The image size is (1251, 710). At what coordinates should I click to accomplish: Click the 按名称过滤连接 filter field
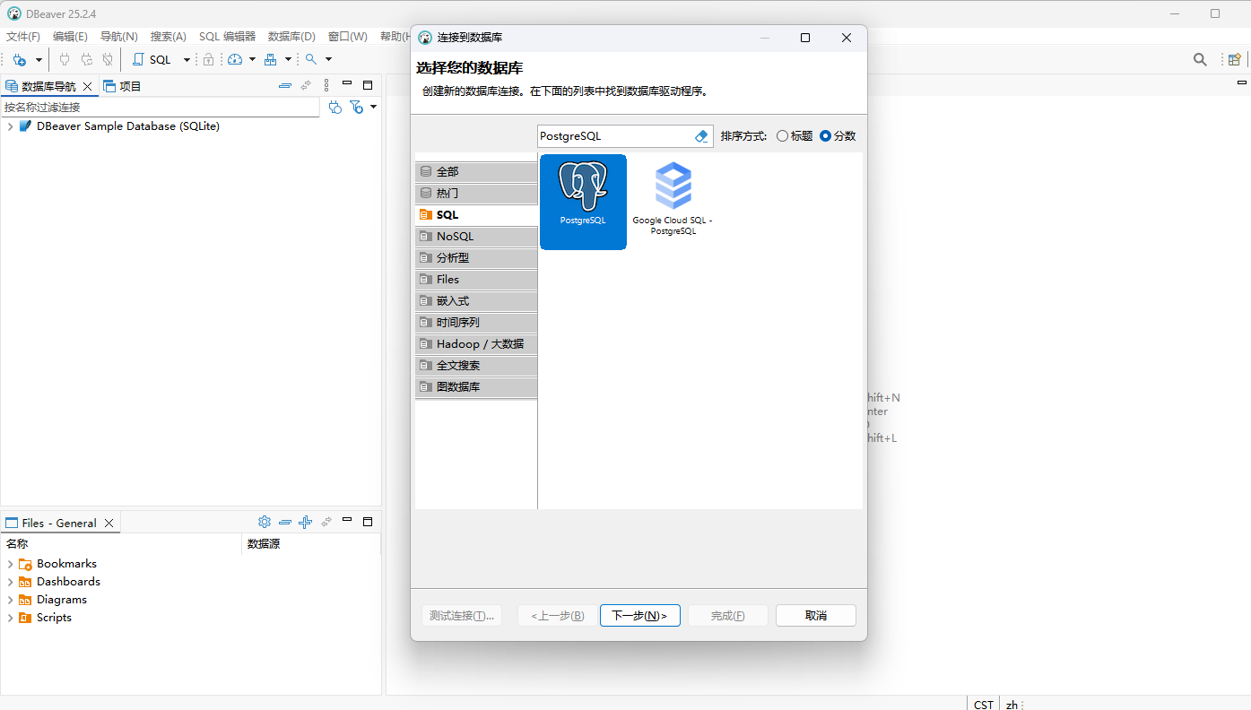pyautogui.click(x=161, y=107)
